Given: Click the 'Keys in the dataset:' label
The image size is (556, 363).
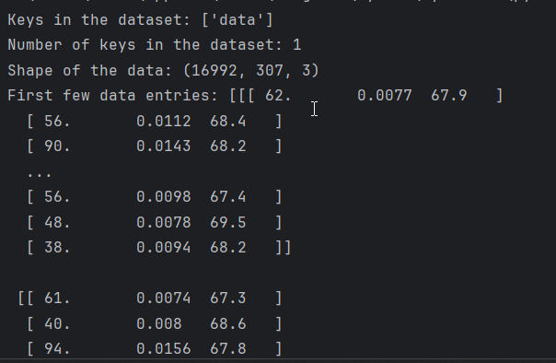Looking at the screenshot, I should click(99, 20).
